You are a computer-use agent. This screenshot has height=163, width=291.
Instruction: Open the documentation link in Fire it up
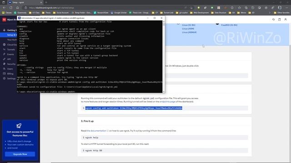click(x=98, y=131)
